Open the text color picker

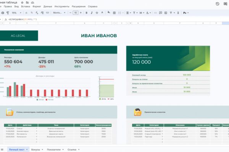(102, 13)
